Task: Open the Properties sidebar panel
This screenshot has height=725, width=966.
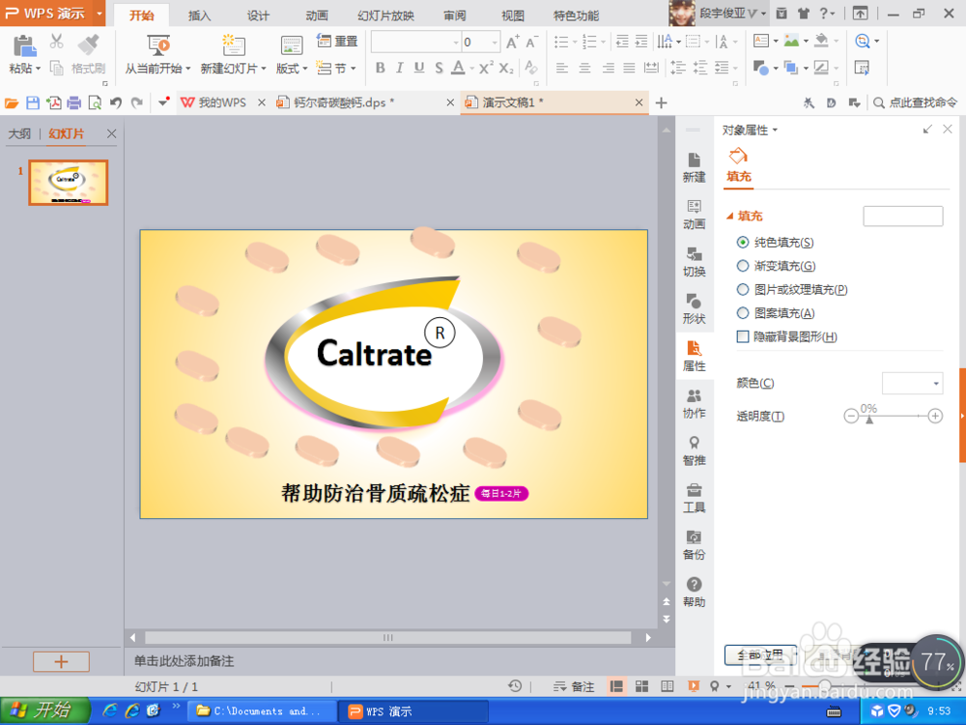Action: [x=694, y=357]
